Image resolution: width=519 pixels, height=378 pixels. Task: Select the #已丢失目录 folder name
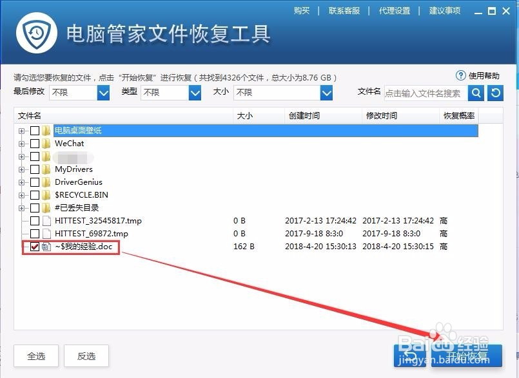pos(77,208)
